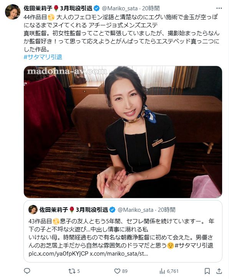This screenshot has width=229, height=279.
Task: Open the pic.x.com/ya0fpKYjCP link
Action: [58, 254]
